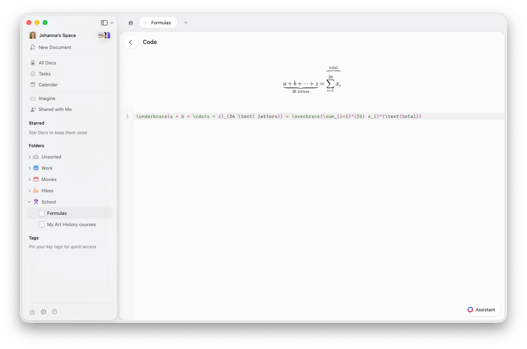Screen dimensions: 527x349
Task: Click Johanna's profile avatar
Action: pos(33,35)
